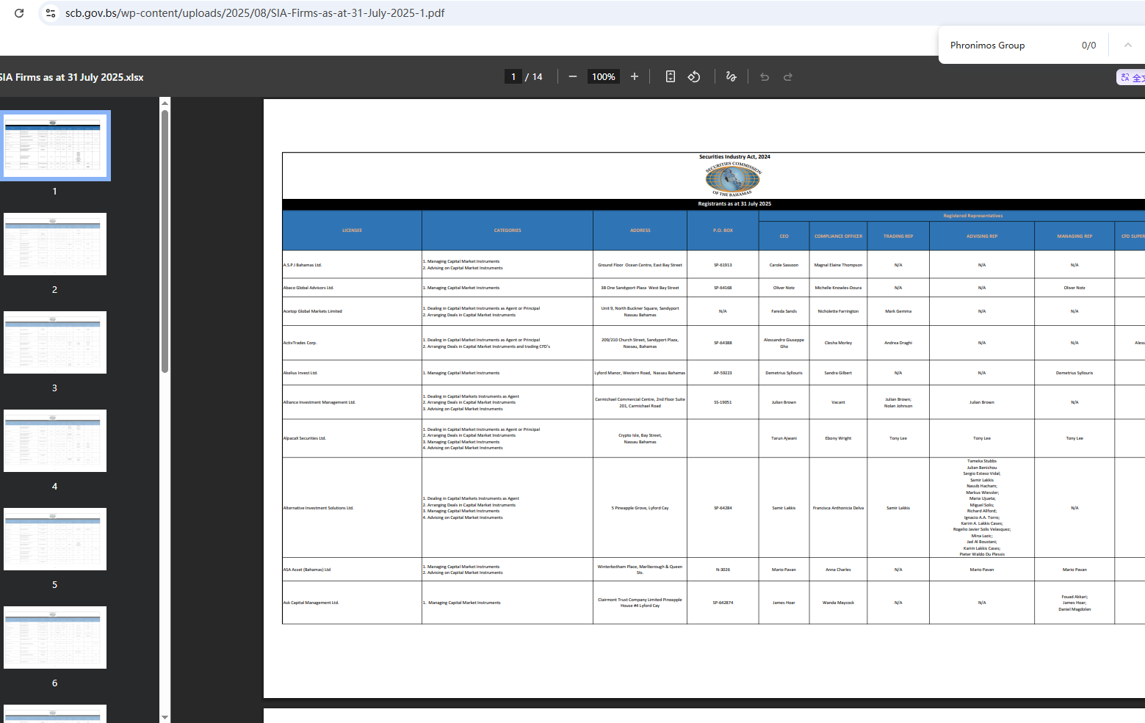Click the document title SIA Firms as at 31 July 2025.xlsx
This screenshot has width=1145, height=723.
[72, 77]
